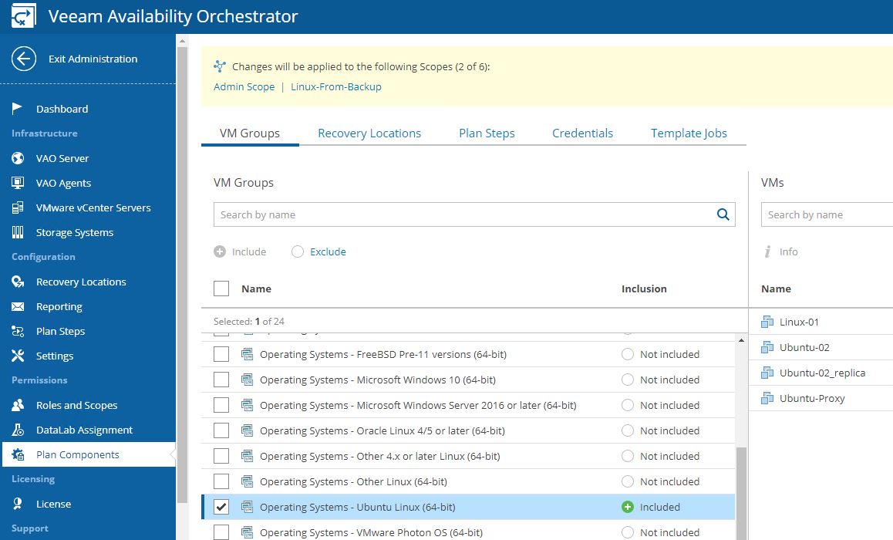Select the Operating Systems - Microsoft Windows Server 2016 text

[418, 405]
